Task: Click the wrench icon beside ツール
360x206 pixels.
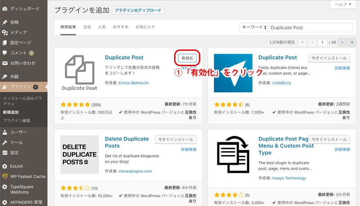Action: point(5,143)
